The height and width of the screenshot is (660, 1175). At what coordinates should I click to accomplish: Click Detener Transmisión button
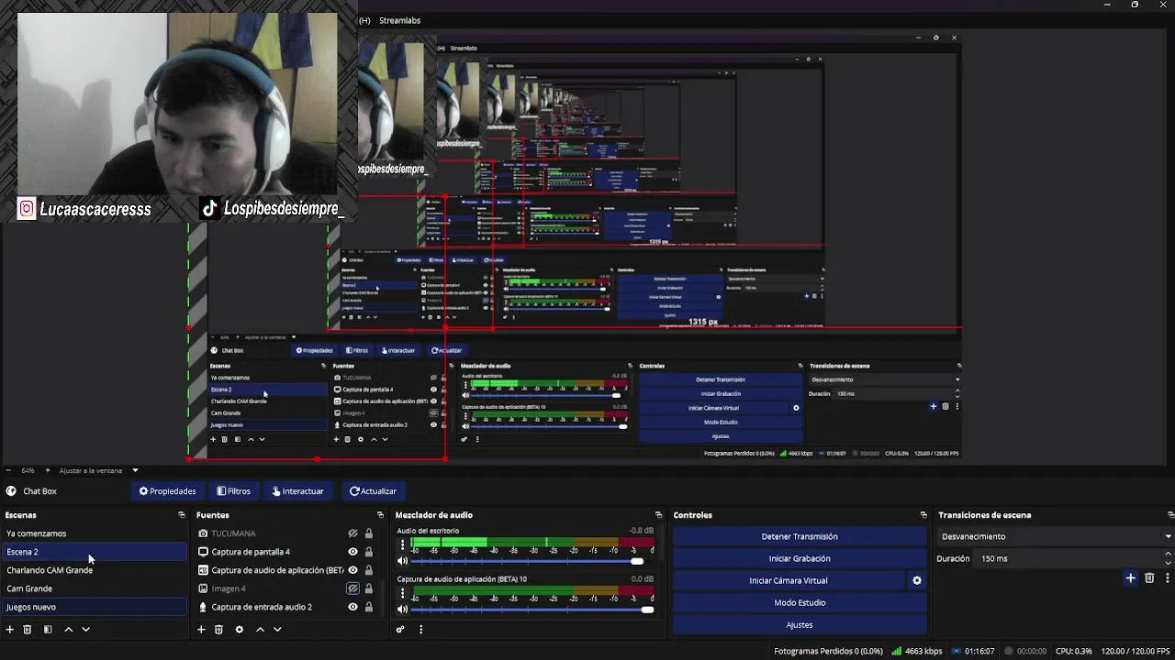pos(800,536)
